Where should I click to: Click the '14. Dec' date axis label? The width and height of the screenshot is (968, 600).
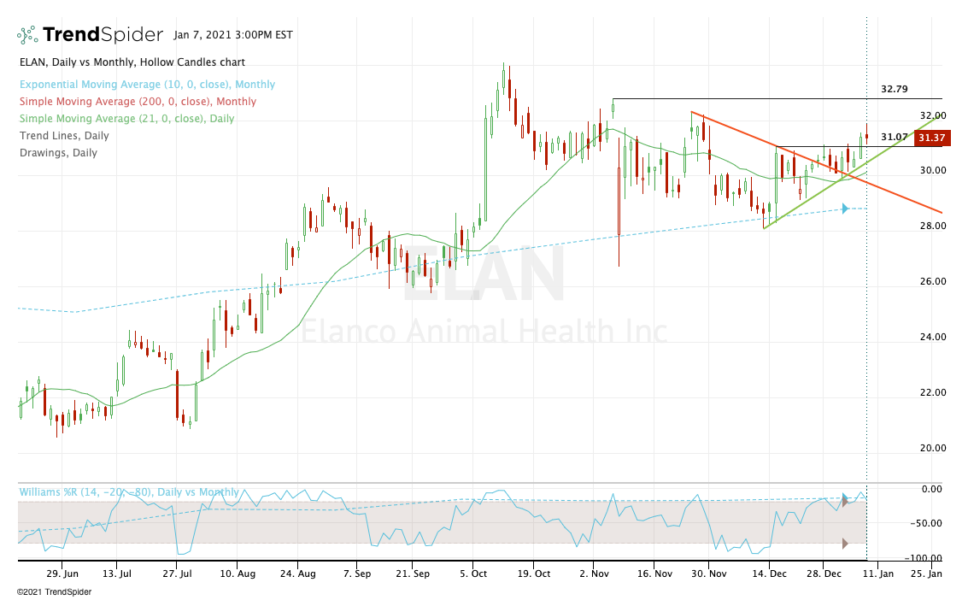[x=769, y=574]
